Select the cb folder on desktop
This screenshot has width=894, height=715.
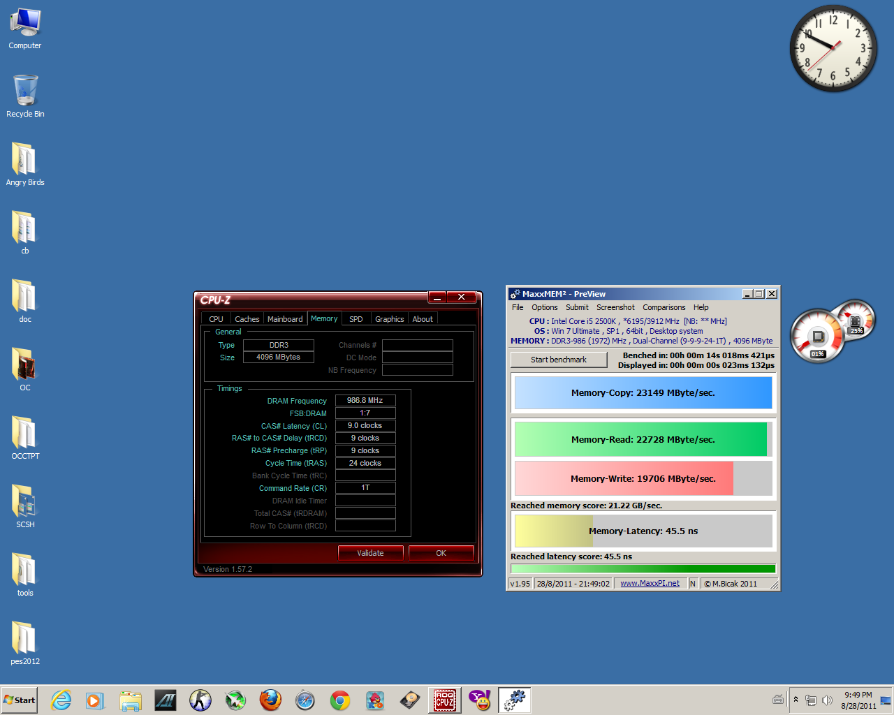click(25, 233)
